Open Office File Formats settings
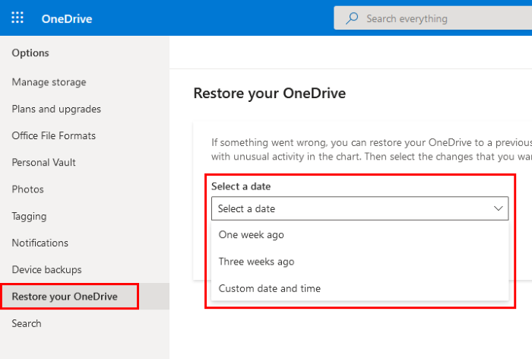Image resolution: width=532 pixels, height=359 pixels. 53,135
